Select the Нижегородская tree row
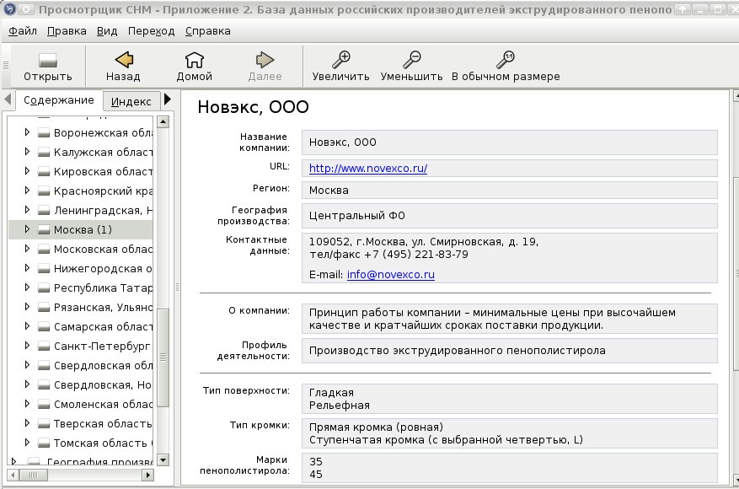This screenshot has height=489, width=739. [81, 269]
